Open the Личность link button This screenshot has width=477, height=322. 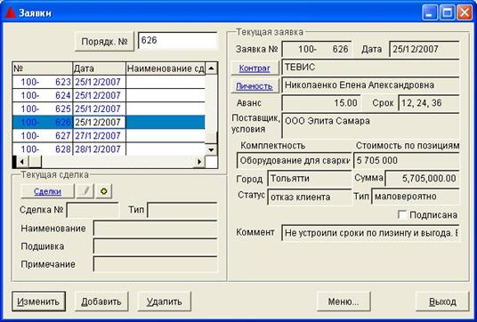255,86
